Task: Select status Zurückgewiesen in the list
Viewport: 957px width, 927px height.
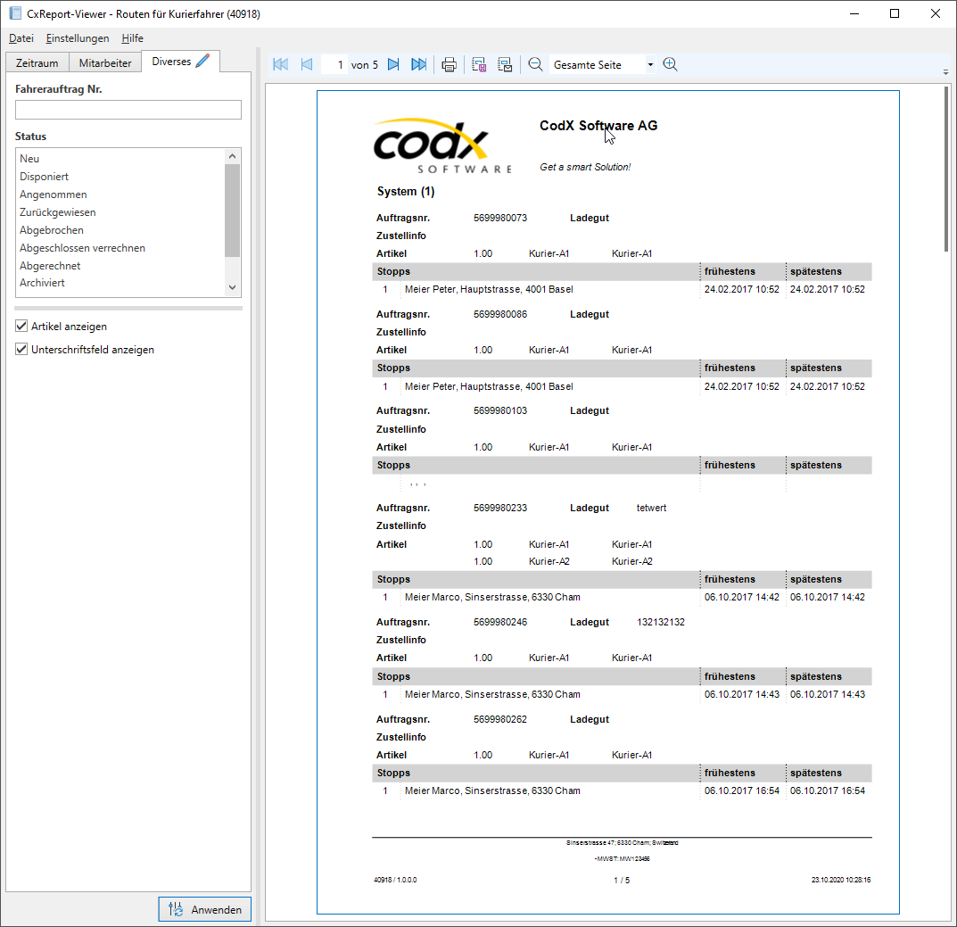Action: pyautogui.click(x=120, y=212)
